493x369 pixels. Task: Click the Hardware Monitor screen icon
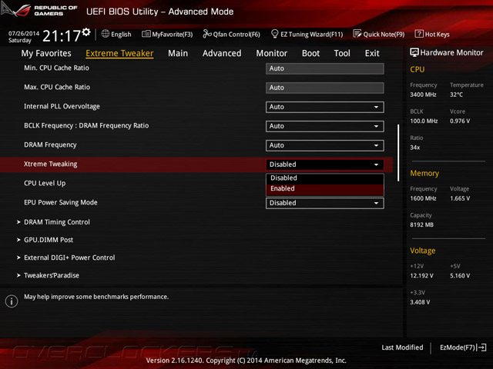click(414, 52)
